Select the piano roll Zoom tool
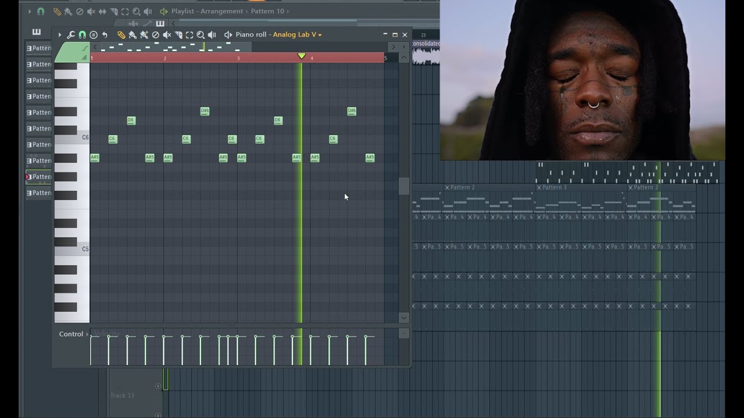Viewport: 744px width, 418px height. 201,35
